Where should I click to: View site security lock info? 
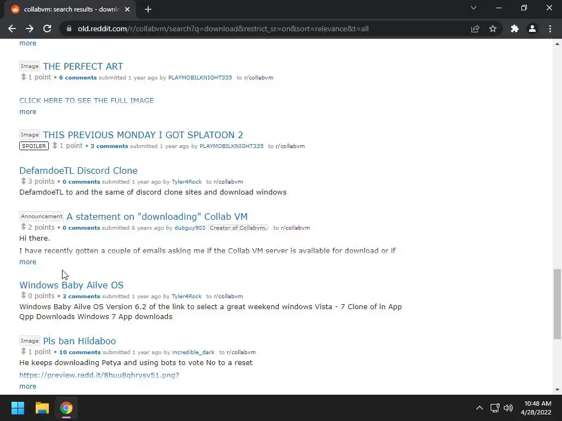[69, 29]
